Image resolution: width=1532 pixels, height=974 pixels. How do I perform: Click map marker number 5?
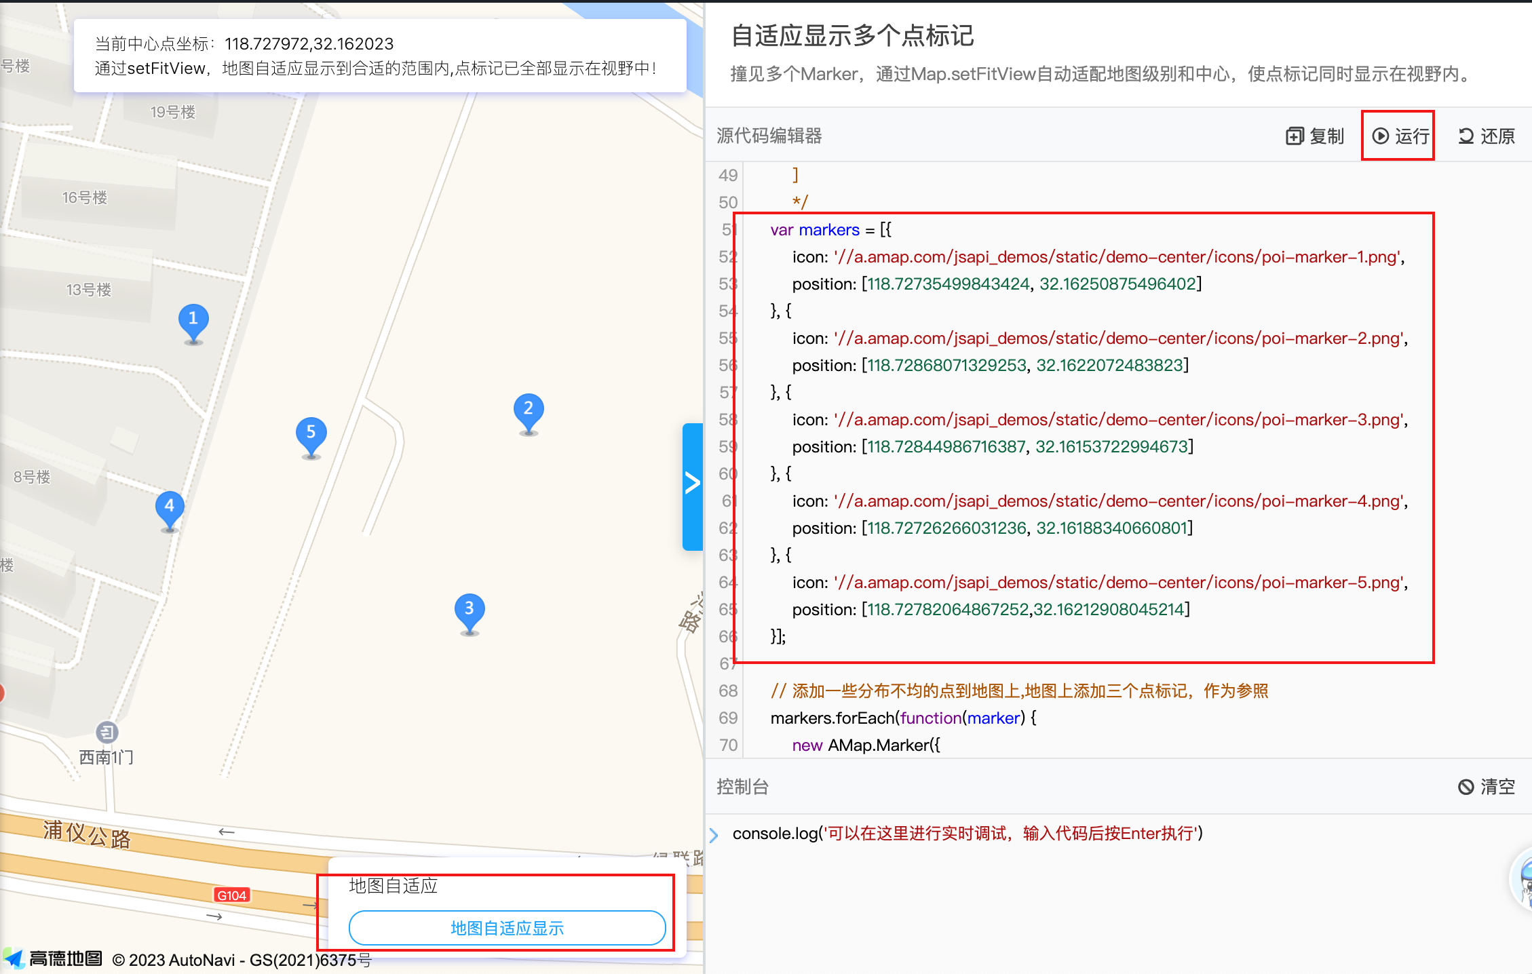[x=311, y=433]
